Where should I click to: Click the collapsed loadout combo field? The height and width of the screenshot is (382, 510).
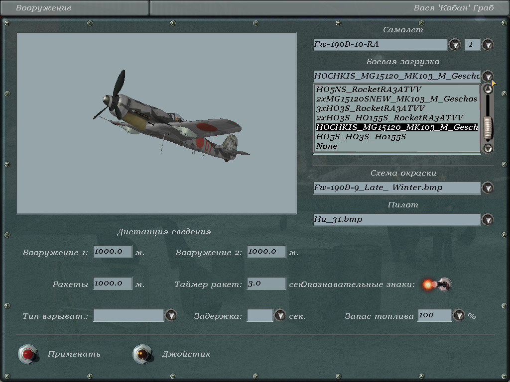click(x=396, y=76)
